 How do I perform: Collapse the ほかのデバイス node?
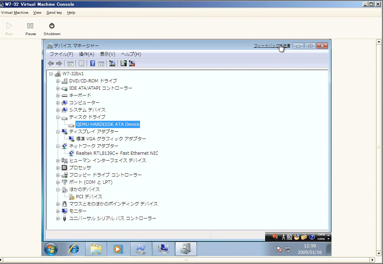coord(58,190)
